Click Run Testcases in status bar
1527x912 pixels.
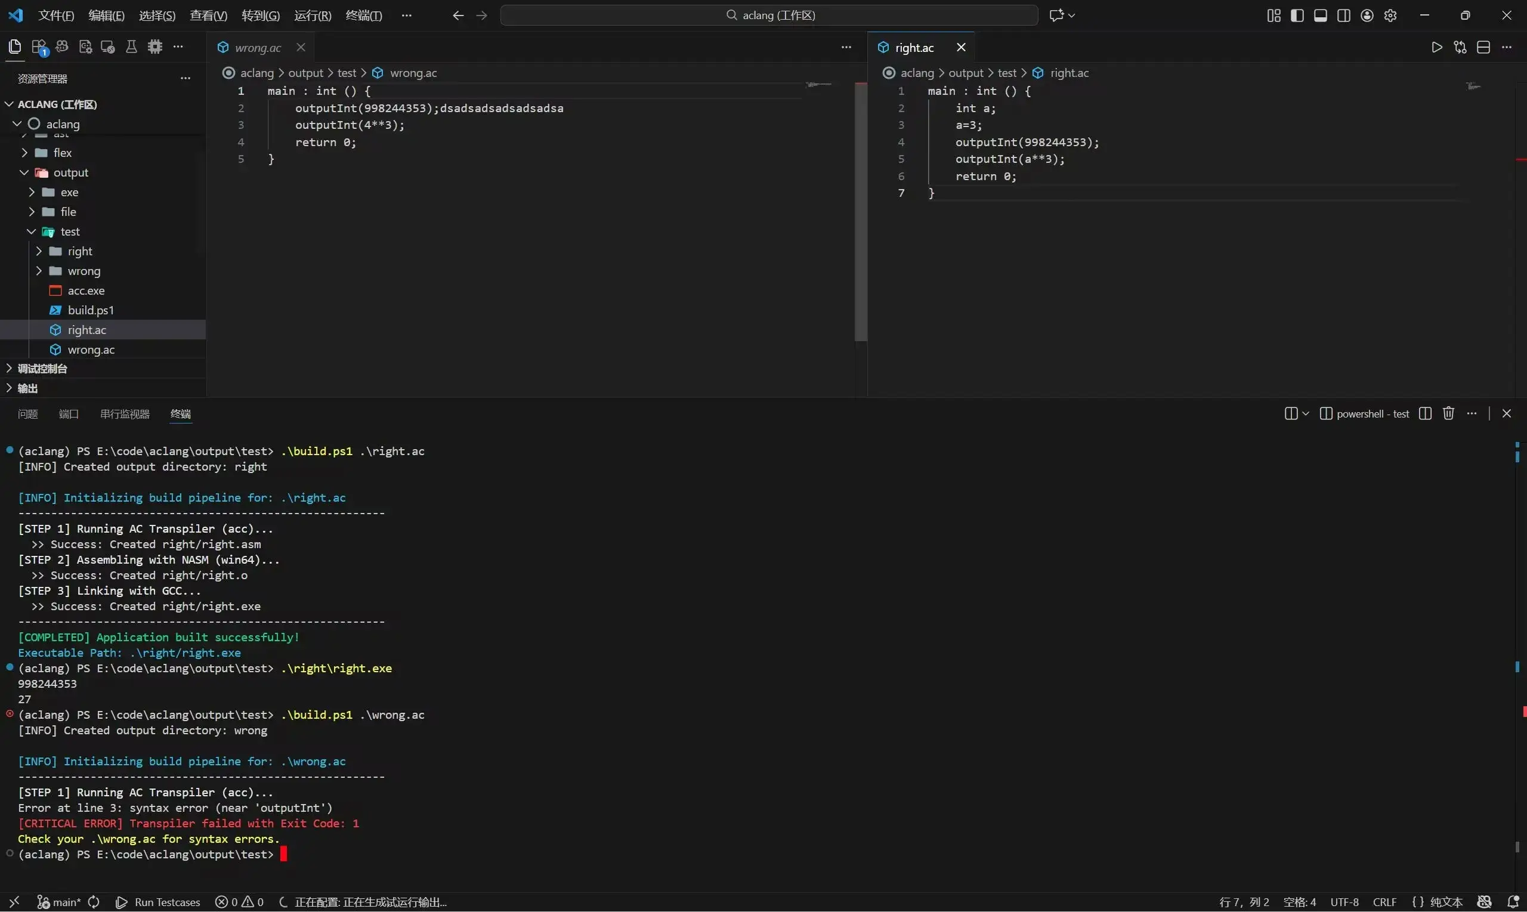coord(159,901)
